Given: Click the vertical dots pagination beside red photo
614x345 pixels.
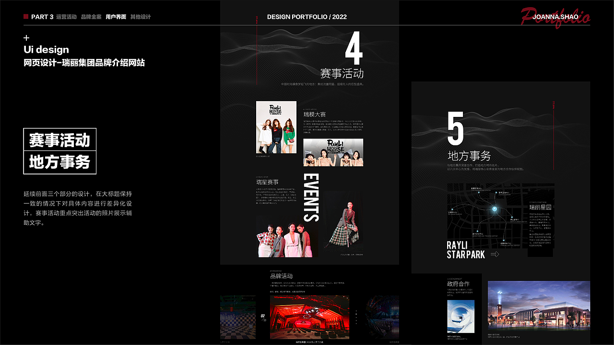Looking at the screenshot, I should click(356, 317).
